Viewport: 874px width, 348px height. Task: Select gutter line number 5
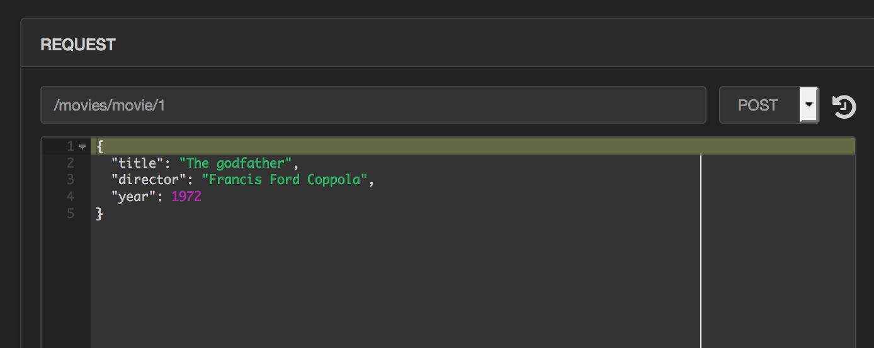click(x=70, y=214)
